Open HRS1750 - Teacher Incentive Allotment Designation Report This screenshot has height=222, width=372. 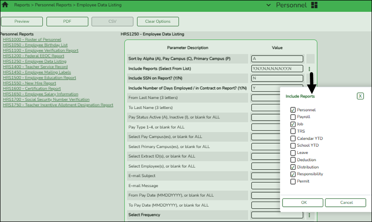(58, 105)
